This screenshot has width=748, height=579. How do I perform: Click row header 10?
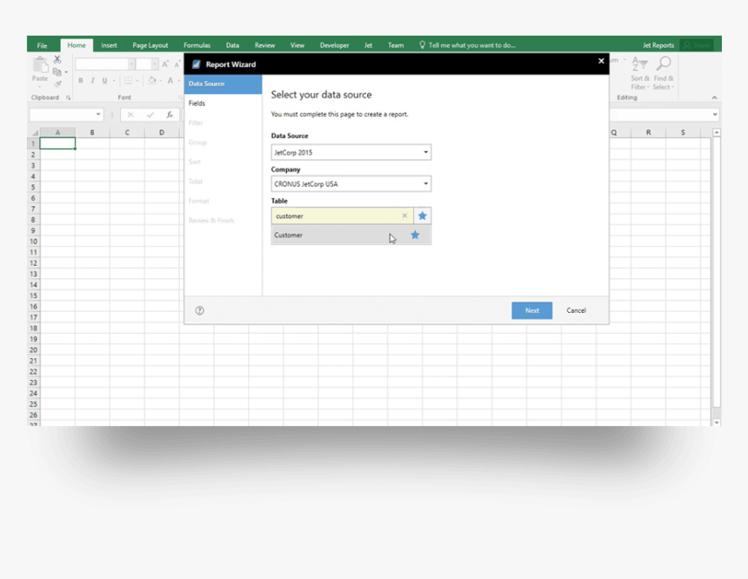(33, 242)
